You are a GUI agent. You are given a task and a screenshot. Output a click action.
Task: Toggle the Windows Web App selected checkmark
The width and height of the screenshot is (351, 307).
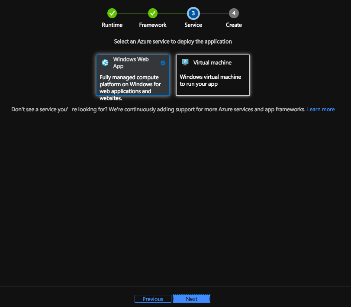tap(163, 63)
